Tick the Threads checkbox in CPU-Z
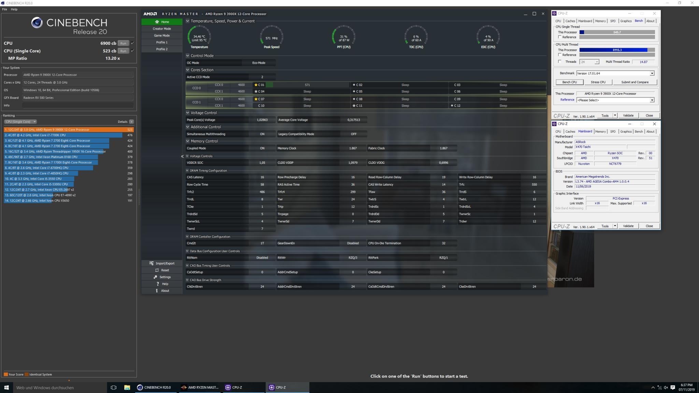This screenshot has height=393, width=699. [x=560, y=62]
